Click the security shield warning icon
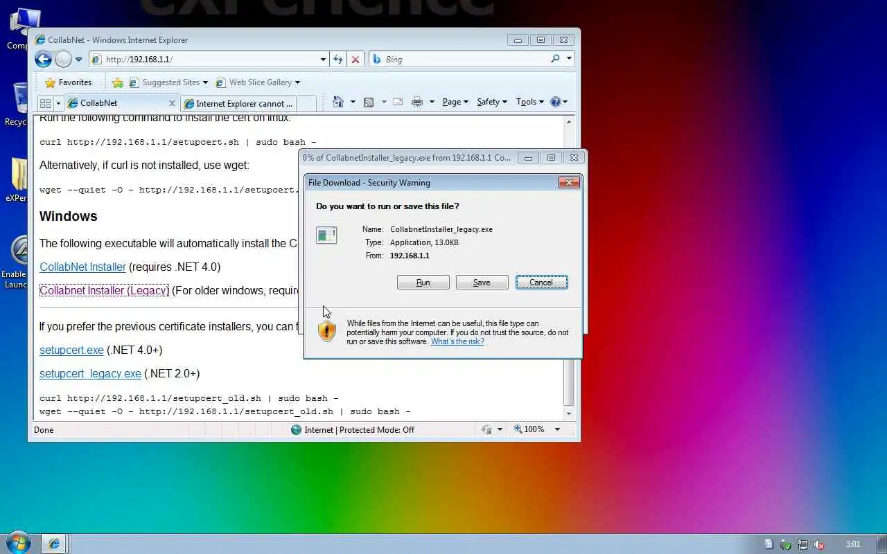Screen dimensions: 887x554 [x=327, y=332]
